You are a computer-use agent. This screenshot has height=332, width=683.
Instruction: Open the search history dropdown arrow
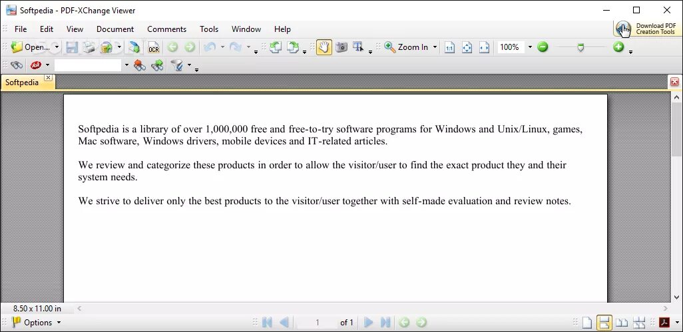click(x=126, y=66)
